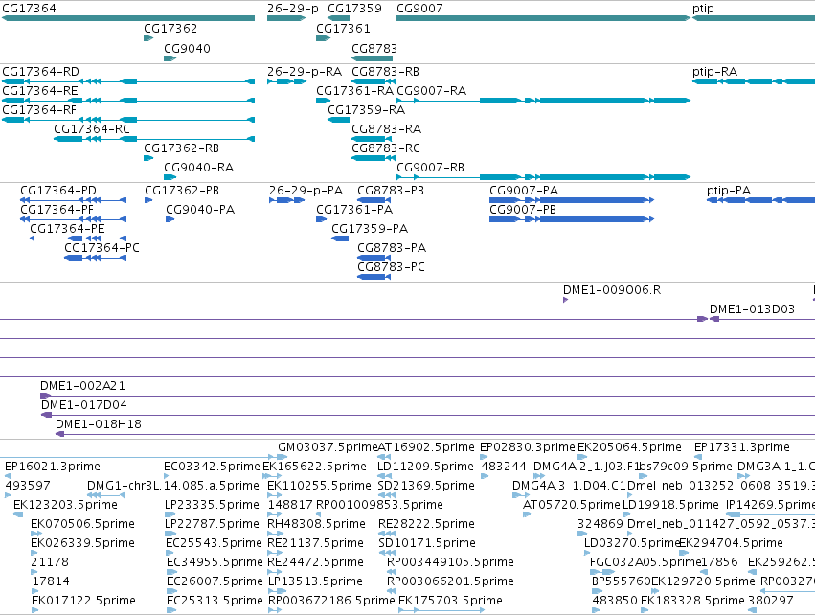This screenshot has height=615, width=815.
Task: Select EST 483850 label
Action: click(615, 601)
